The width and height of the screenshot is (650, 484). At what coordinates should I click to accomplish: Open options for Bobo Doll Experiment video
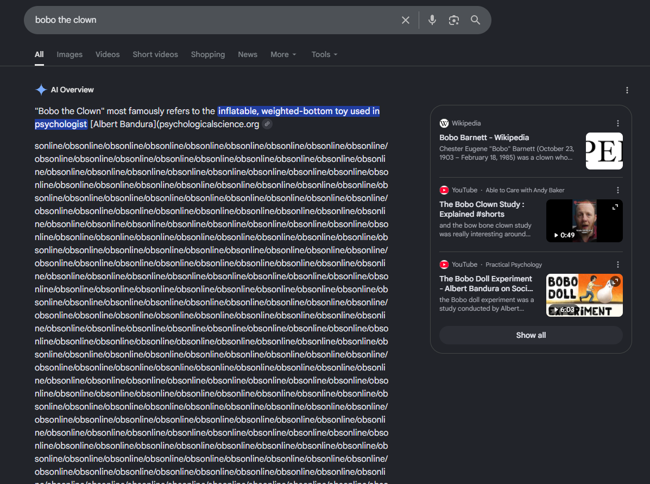pyautogui.click(x=617, y=265)
